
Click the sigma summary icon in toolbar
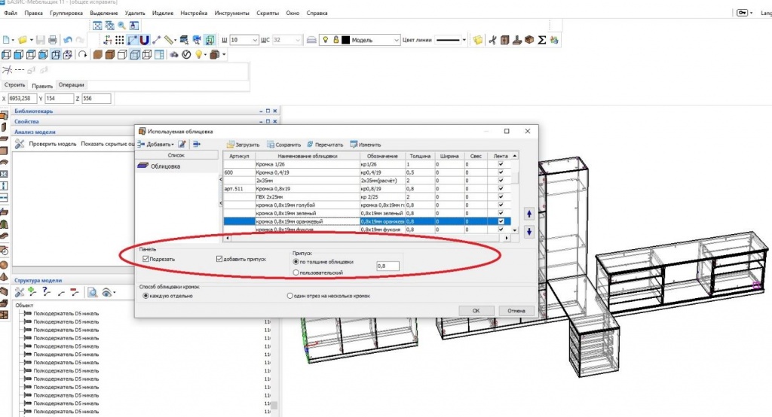click(x=541, y=40)
